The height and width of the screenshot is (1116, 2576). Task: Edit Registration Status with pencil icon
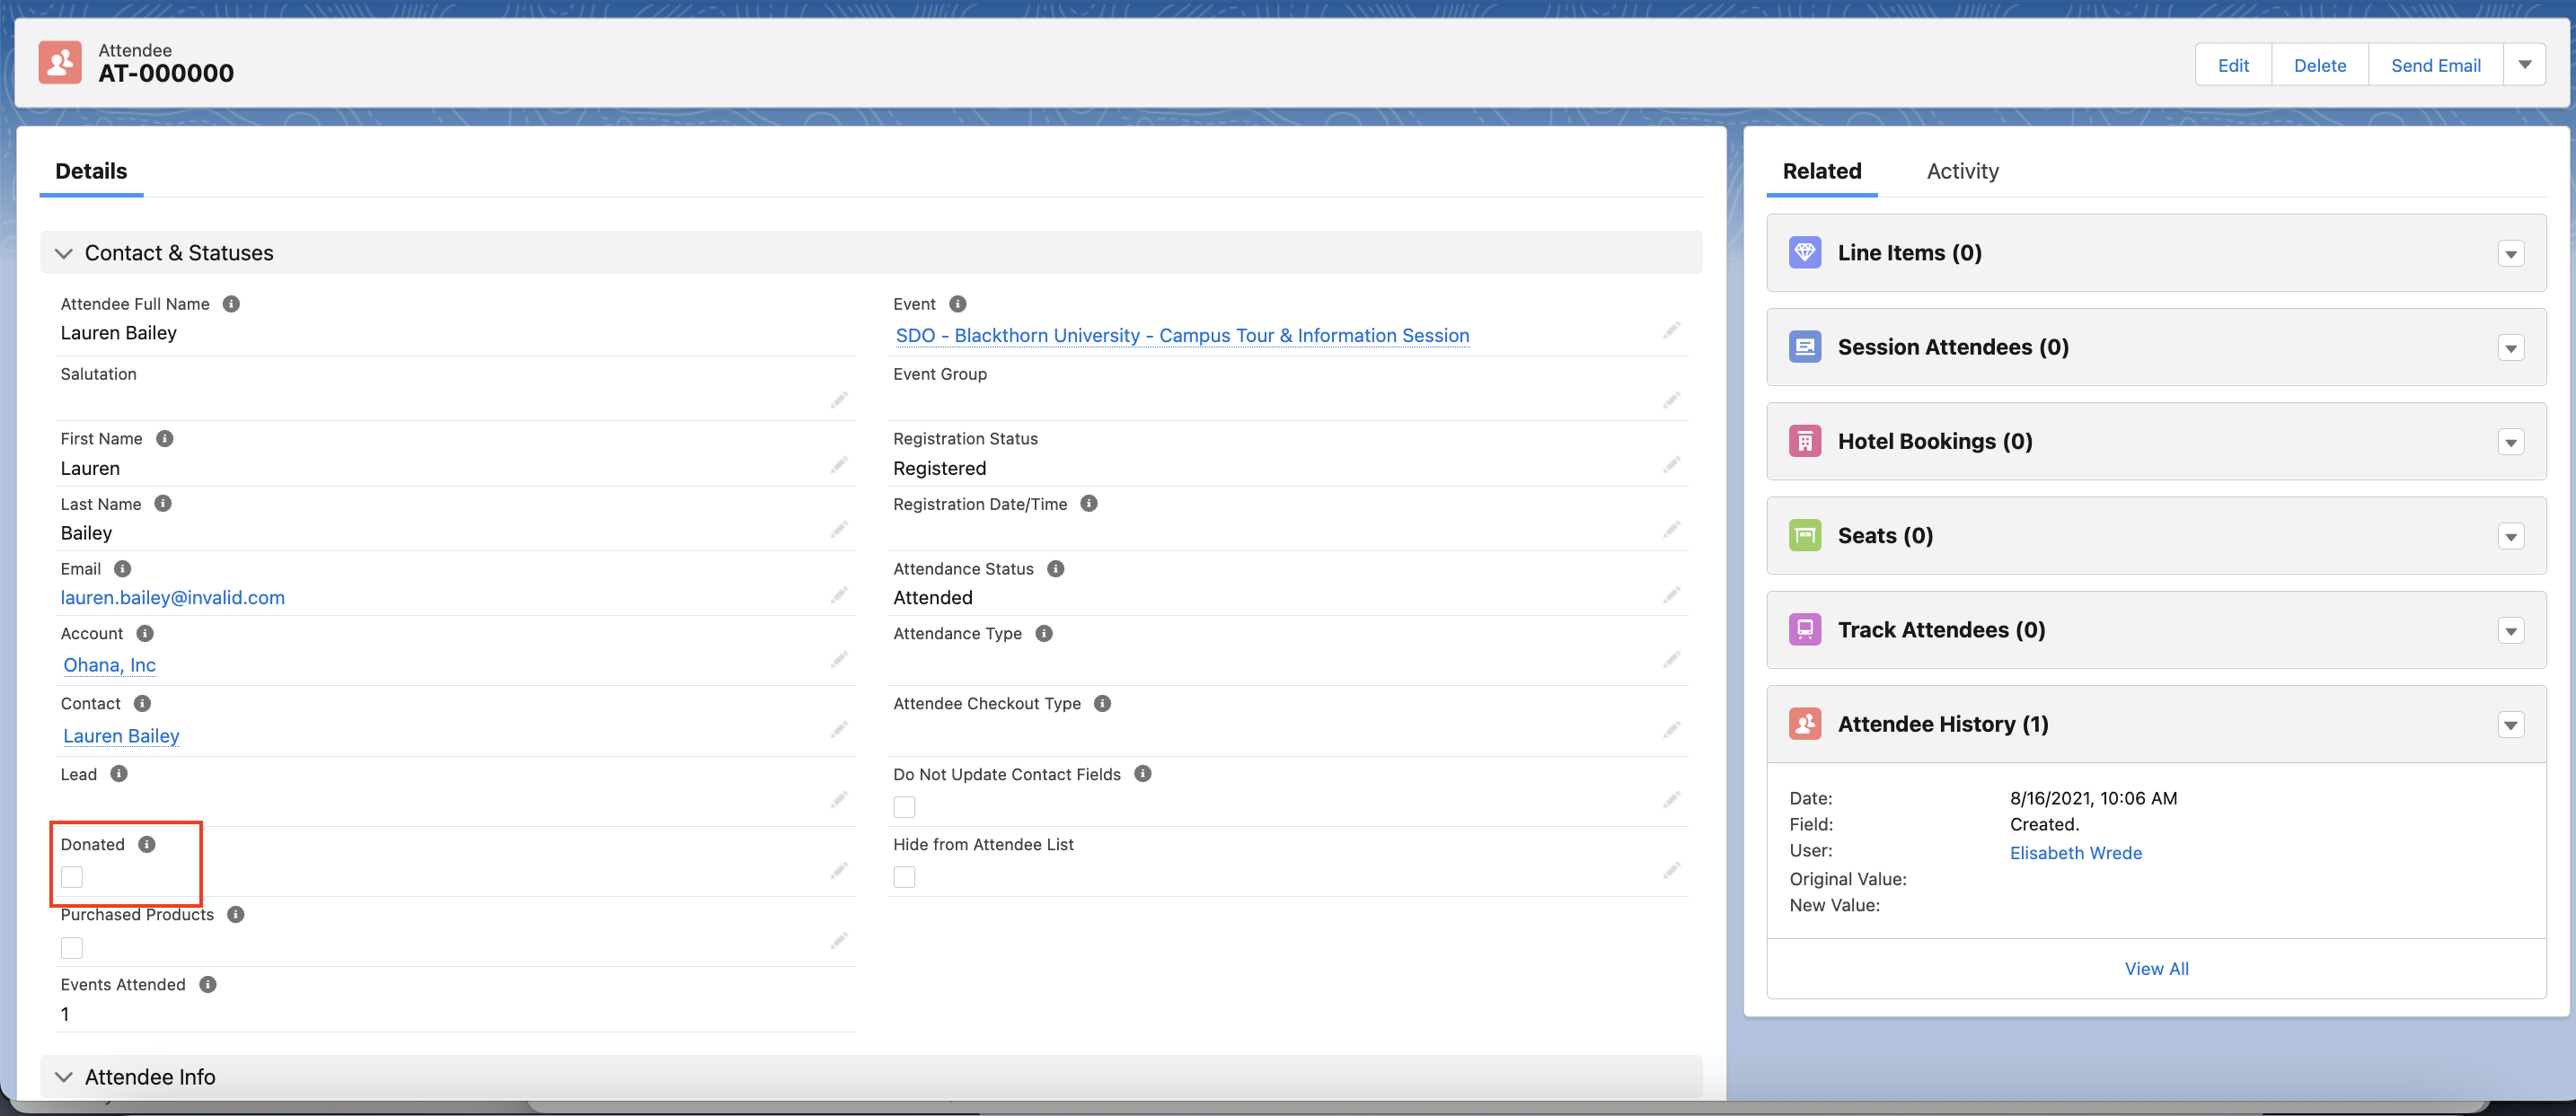[1672, 465]
